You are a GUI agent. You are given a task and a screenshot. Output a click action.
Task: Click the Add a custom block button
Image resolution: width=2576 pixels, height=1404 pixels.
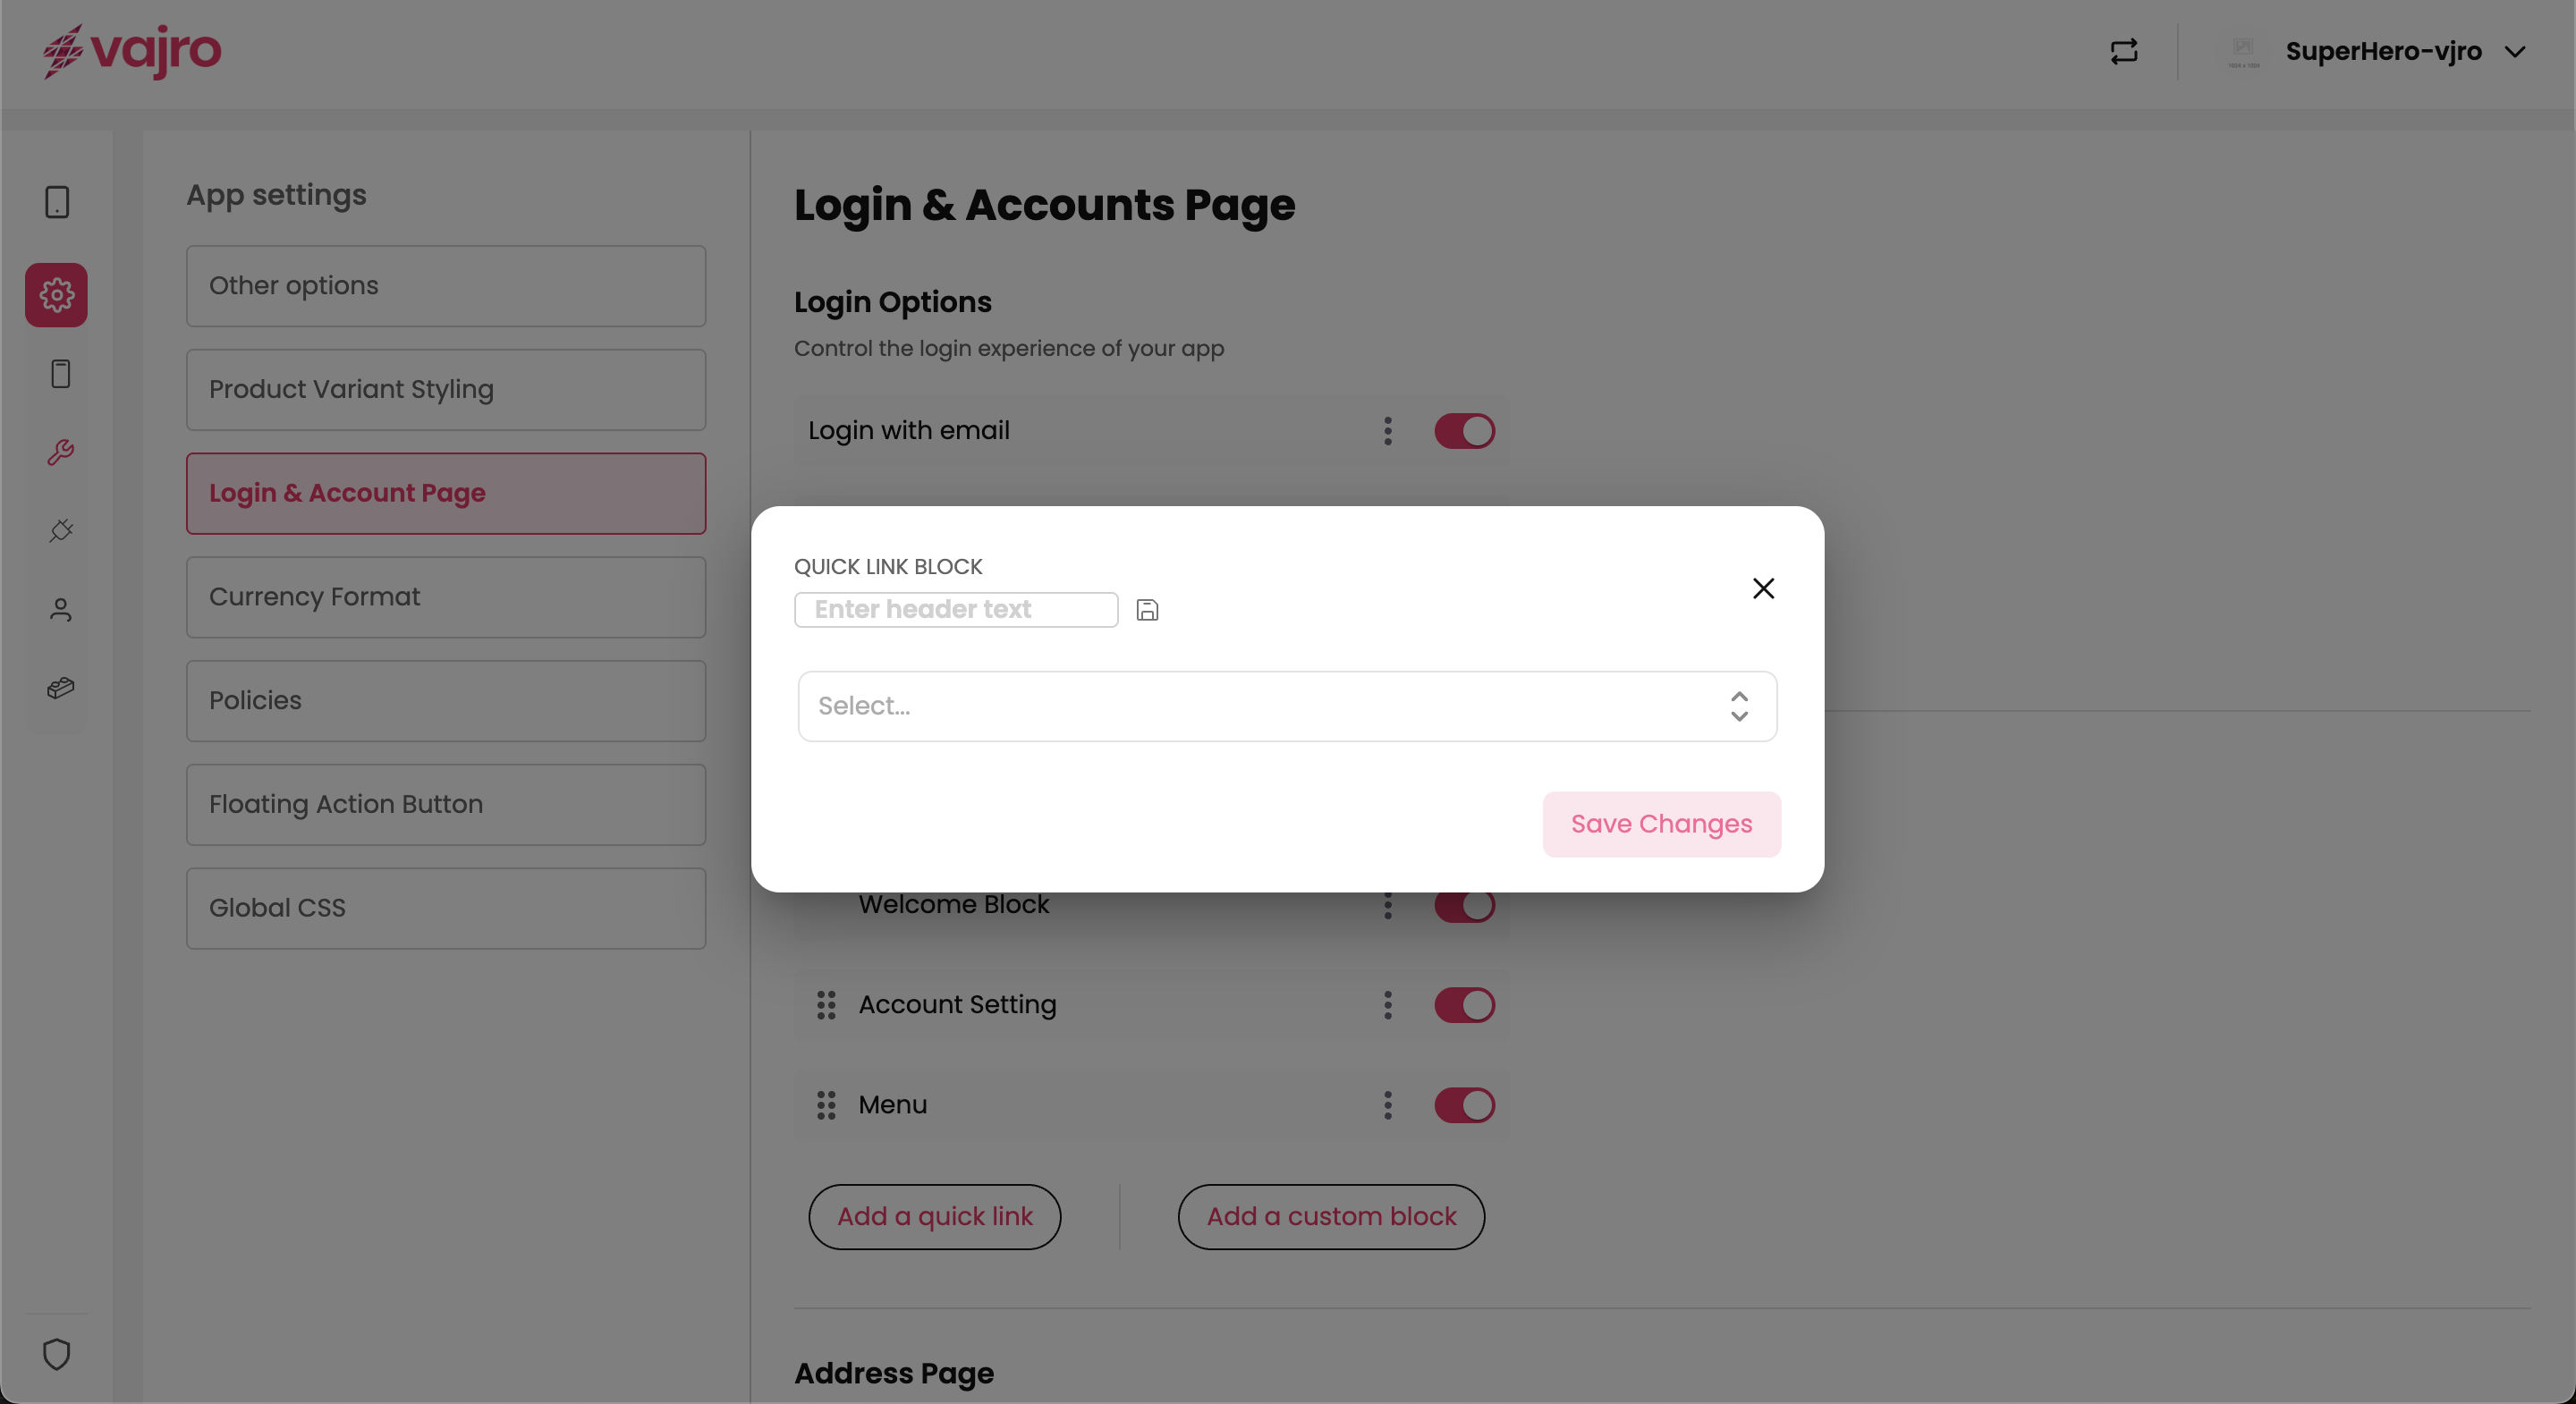point(1331,1217)
